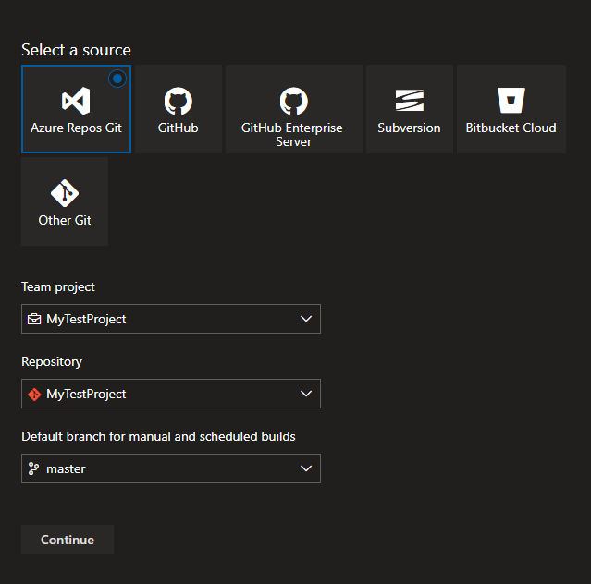Click the chevron in the Repository field
This screenshot has height=584, width=591.
pos(306,394)
